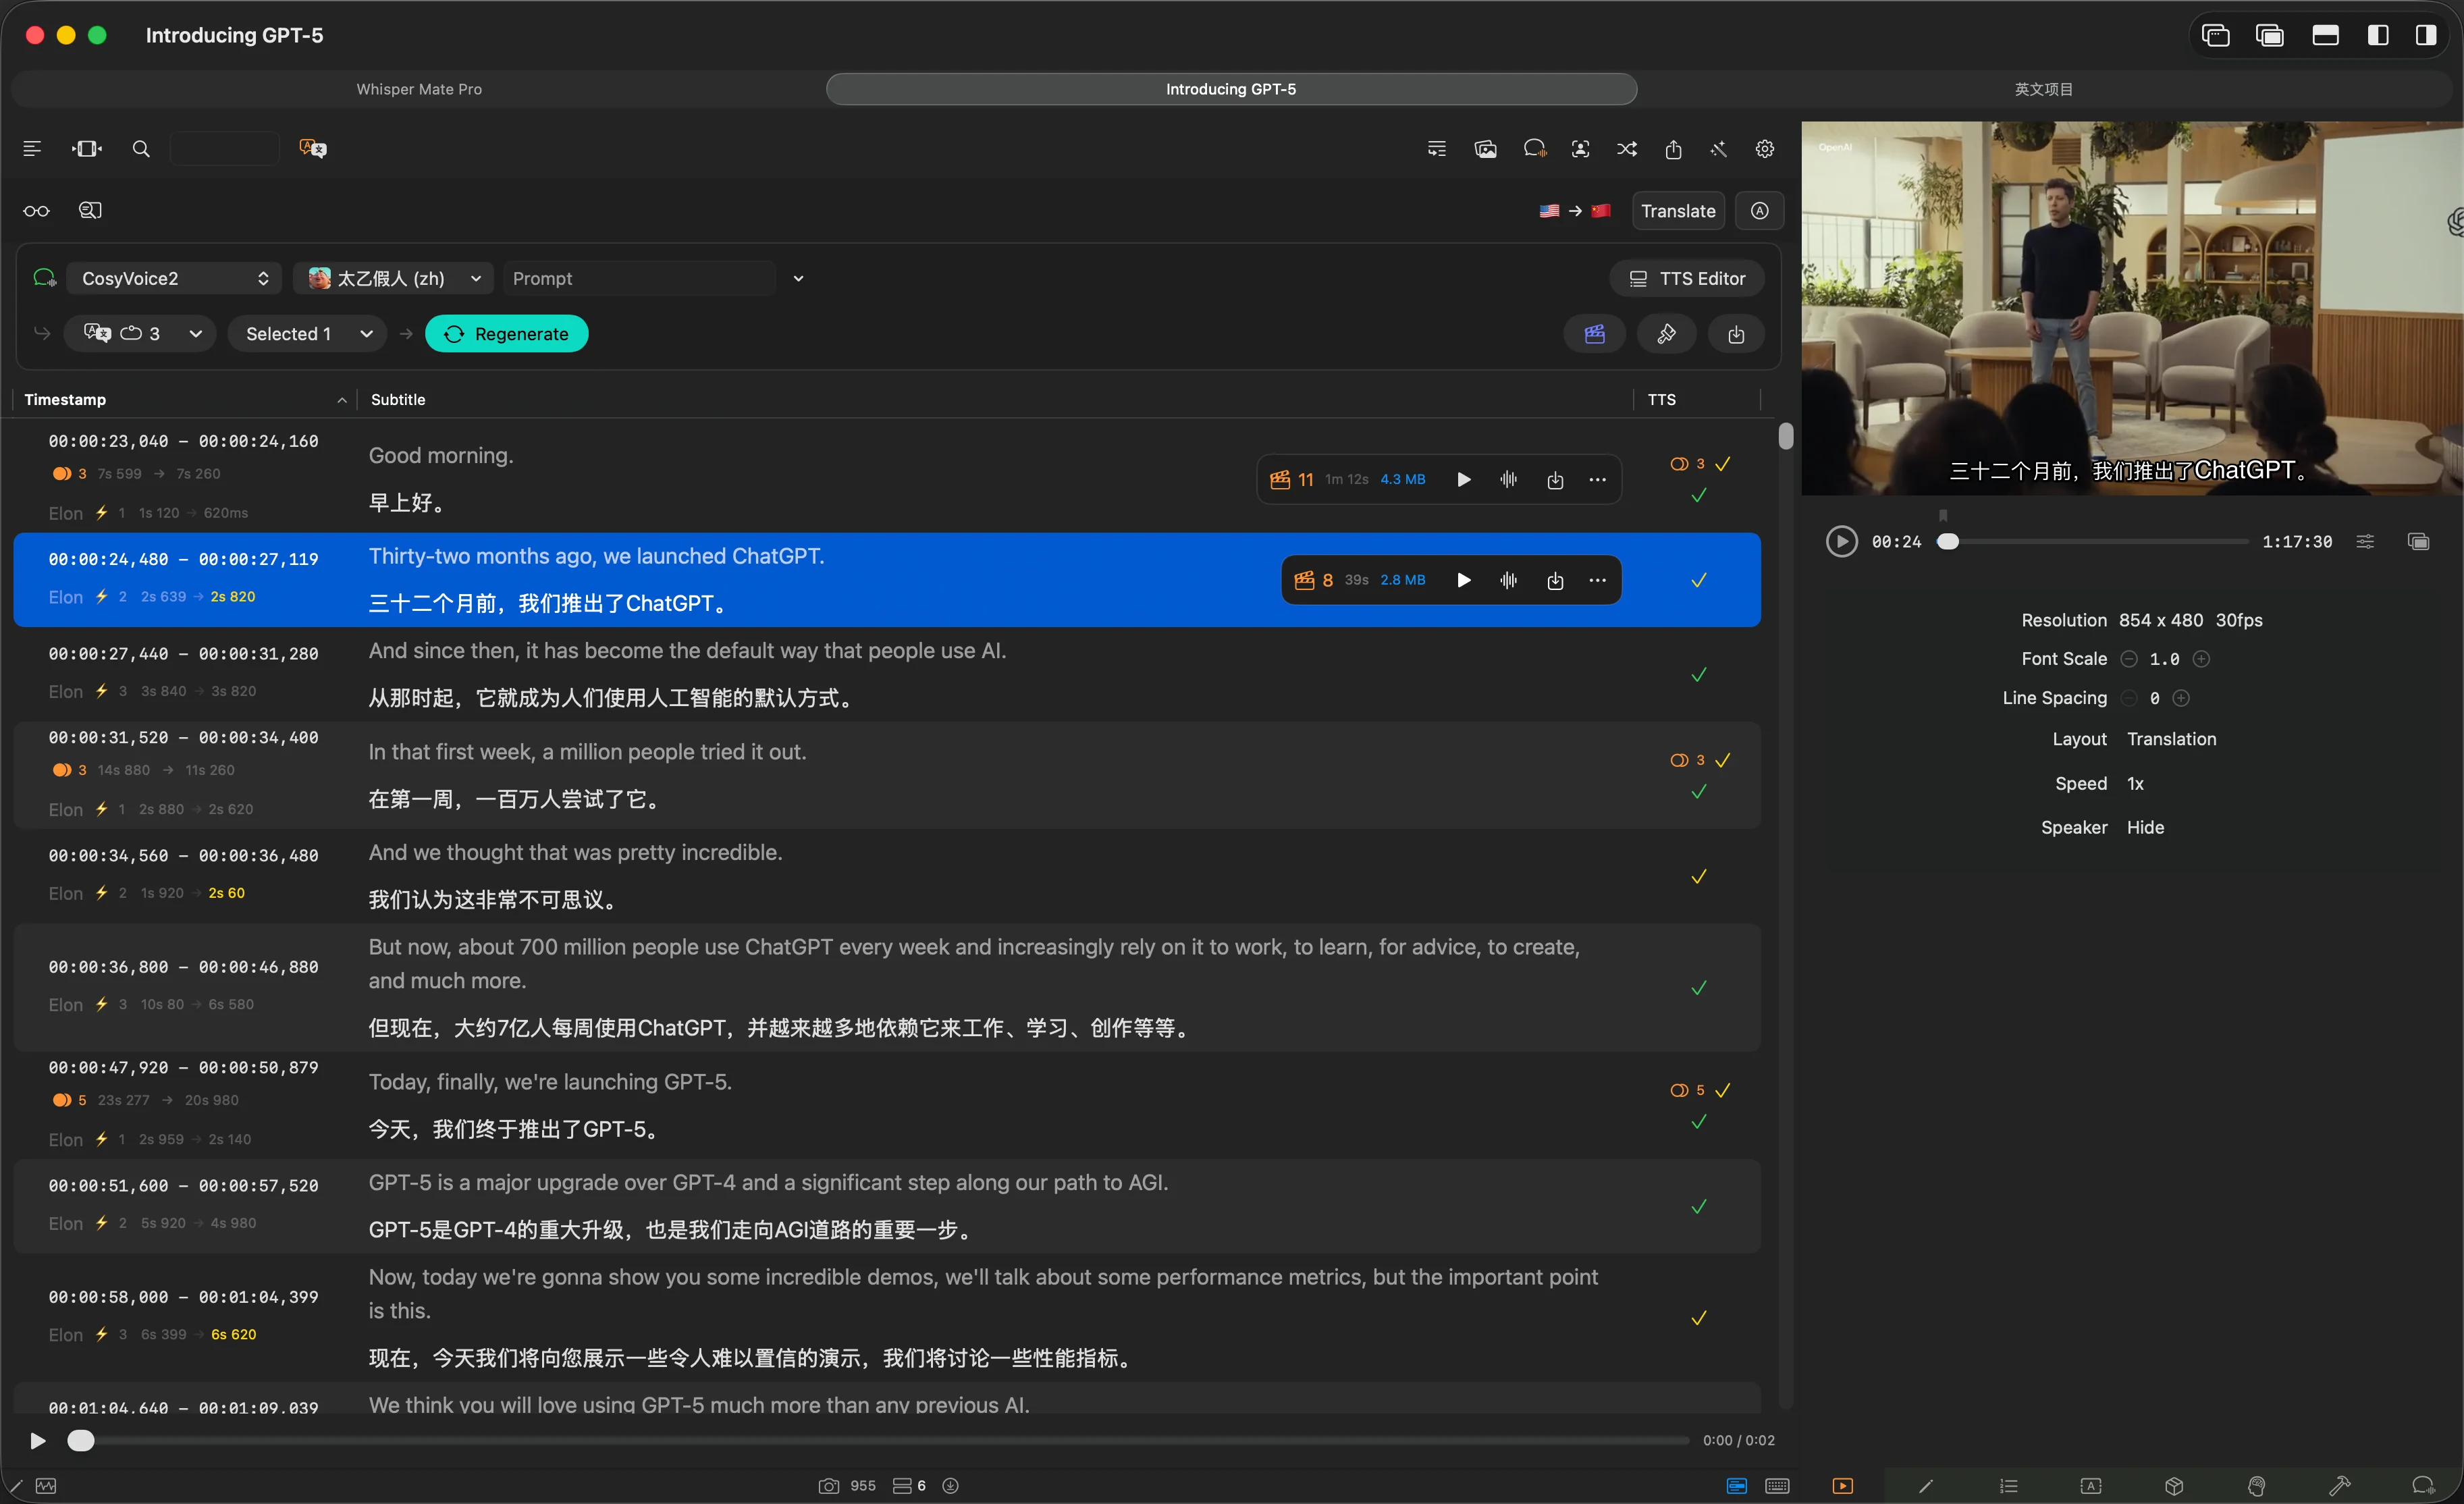Click the settings gear icon in toolbar
This screenshot has width=2464, height=1504.
(x=1764, y=149)
